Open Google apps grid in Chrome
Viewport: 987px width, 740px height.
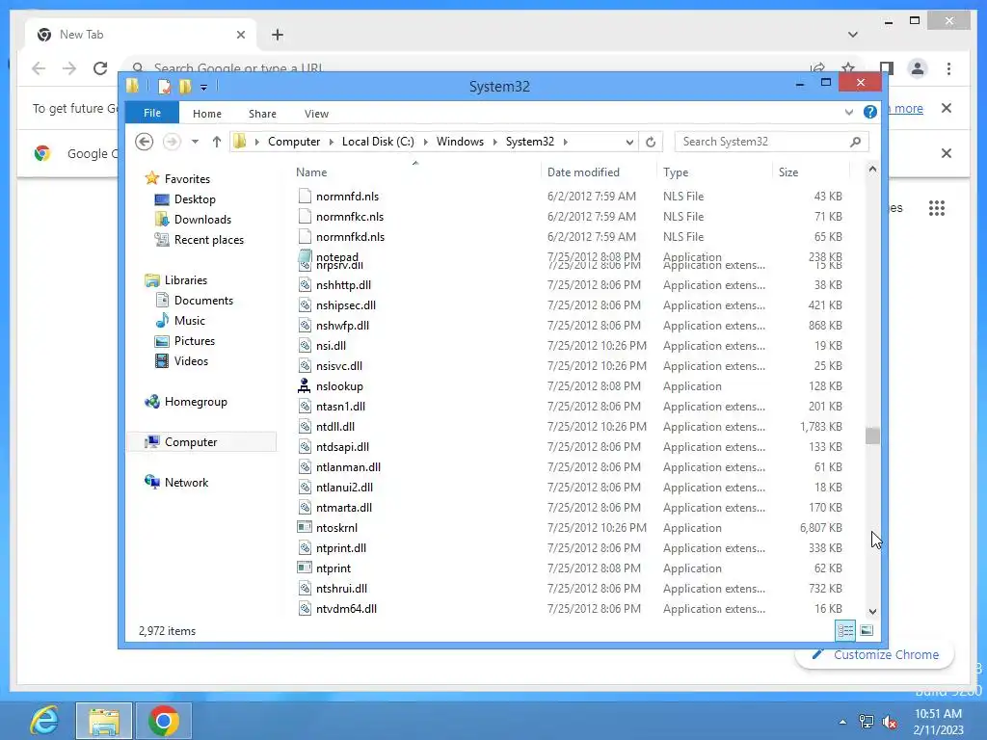pyautogui.click(x=937, y=208)
